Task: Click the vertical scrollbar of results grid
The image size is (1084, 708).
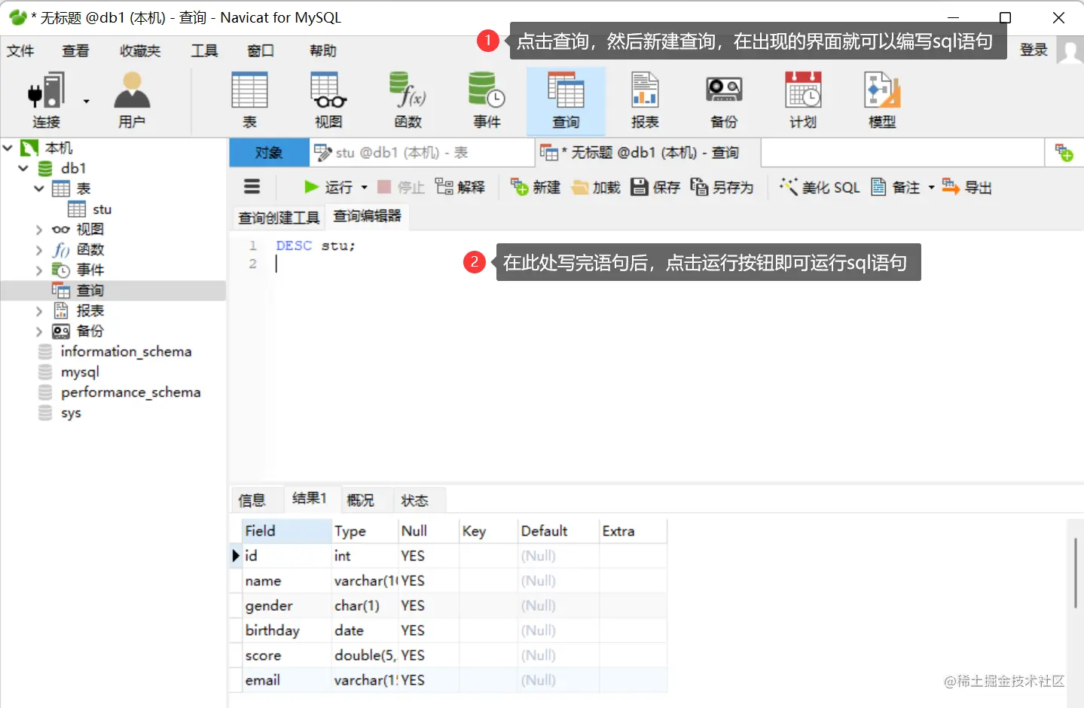Action: (1075, 572)
